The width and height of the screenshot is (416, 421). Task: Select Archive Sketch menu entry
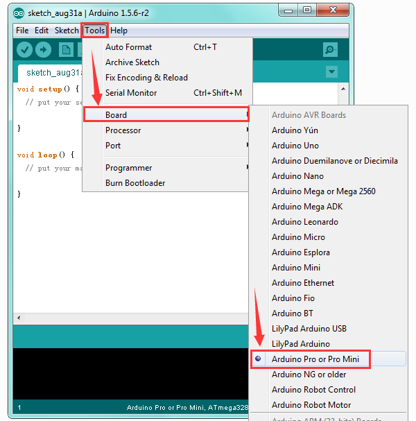tap(167, 62)
